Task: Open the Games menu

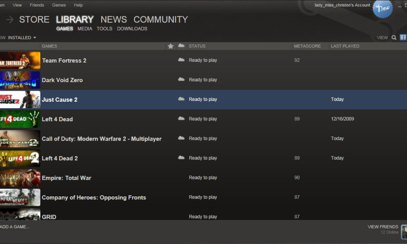Action: pyautogui.click(x=59, y=5)
